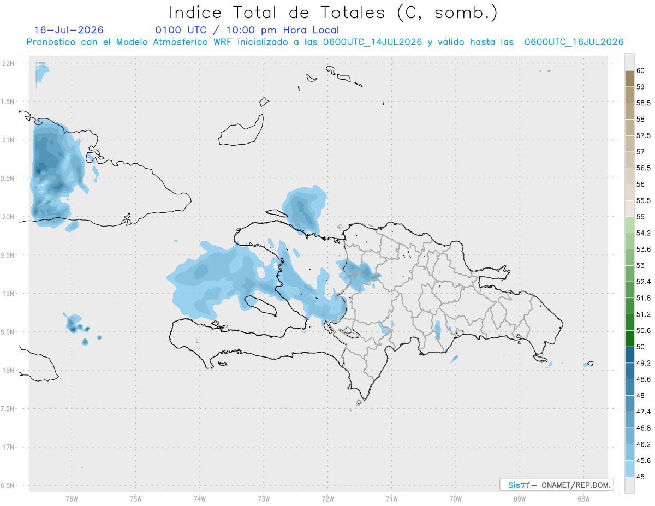Click the colorbar value '46.8'
This screenshot has width=655, height=506.
click(644, 428)
